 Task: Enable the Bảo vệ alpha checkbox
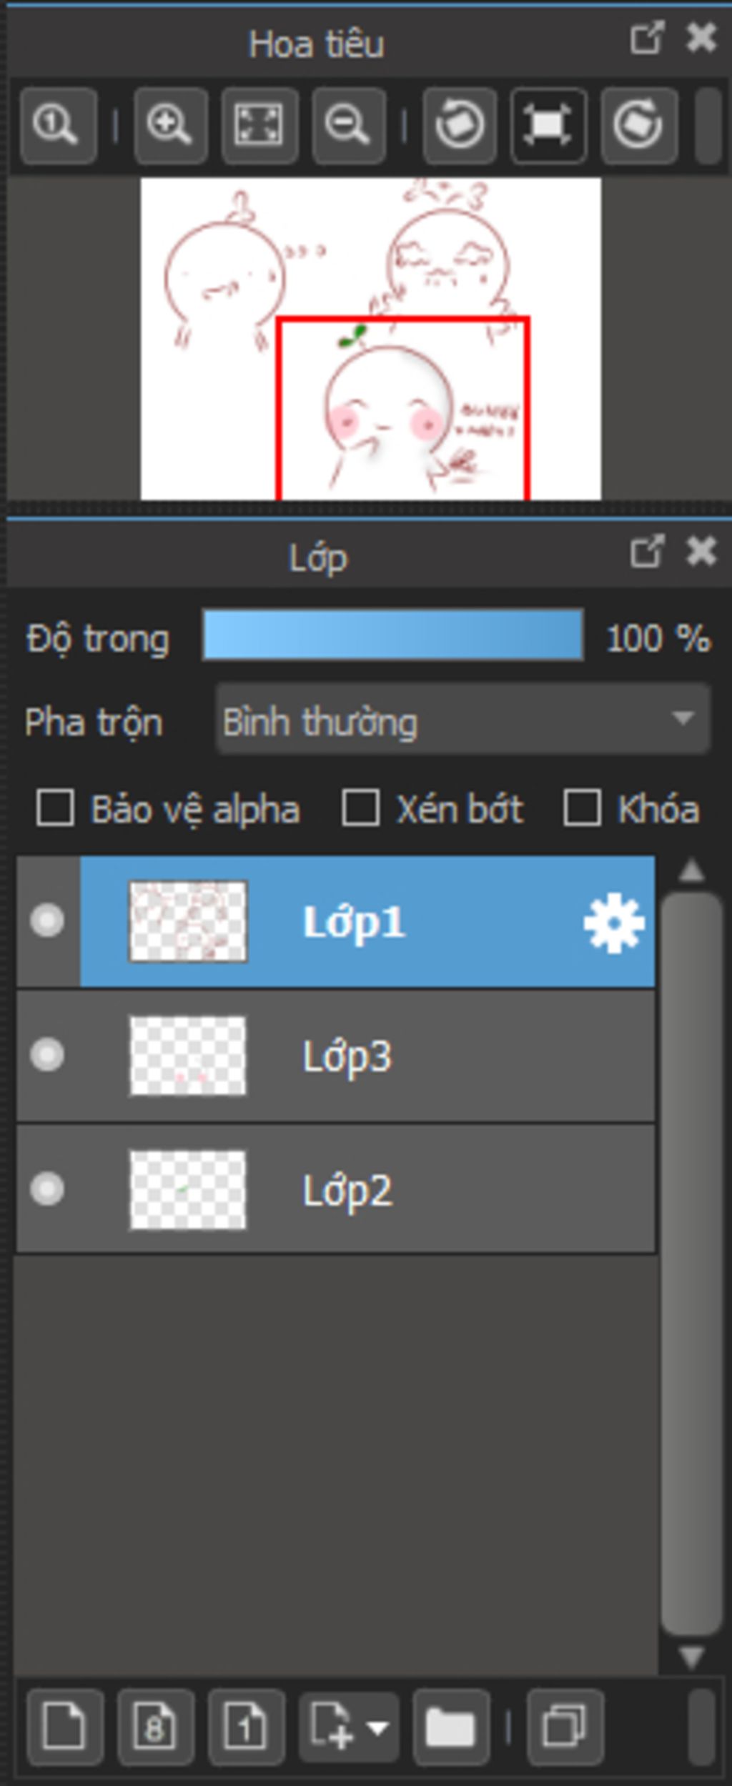click(55, 808)
